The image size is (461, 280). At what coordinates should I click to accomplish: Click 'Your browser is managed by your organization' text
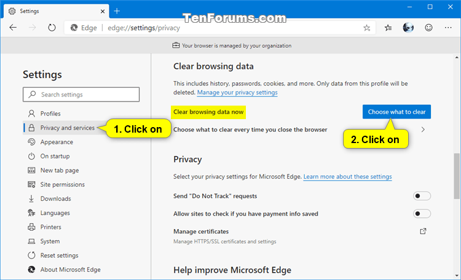pos(237,45)
